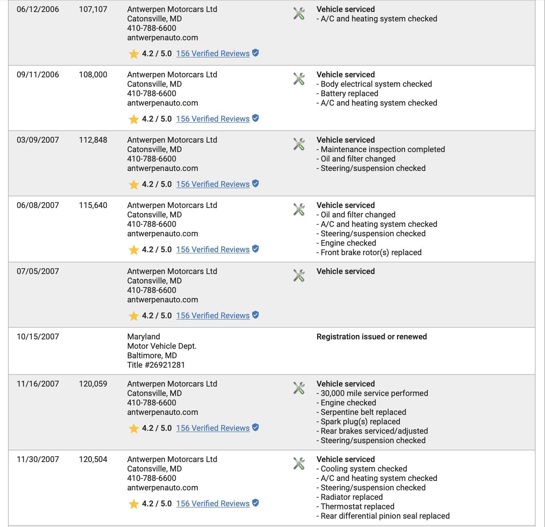Click the service wrench icon for 07/05/2007
Image resolution: width=545 pixels, height=527 pixels.
299,276
